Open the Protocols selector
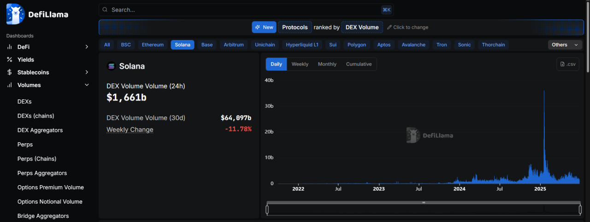The image size is (590, 222). [x=295, y=27]
